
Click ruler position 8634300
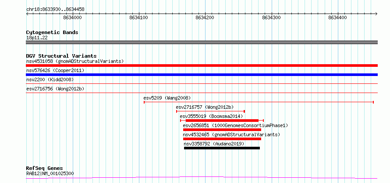[271, 17]
